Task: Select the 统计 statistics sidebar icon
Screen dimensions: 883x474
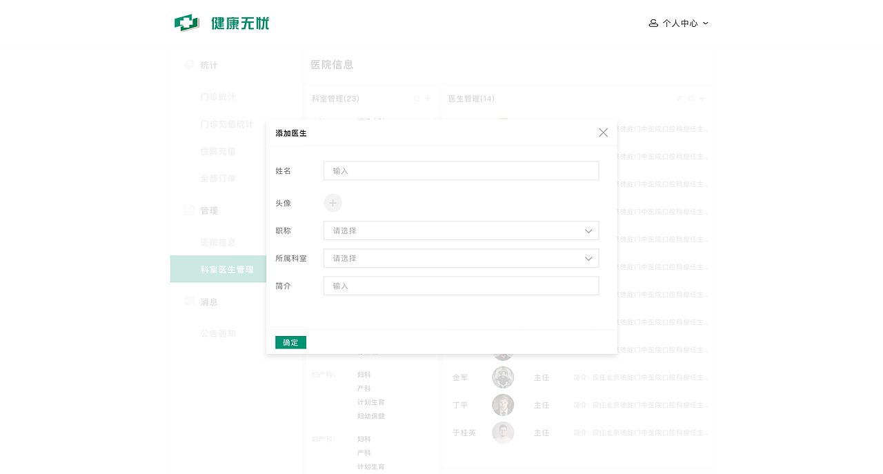Action: tap(189, 64)
